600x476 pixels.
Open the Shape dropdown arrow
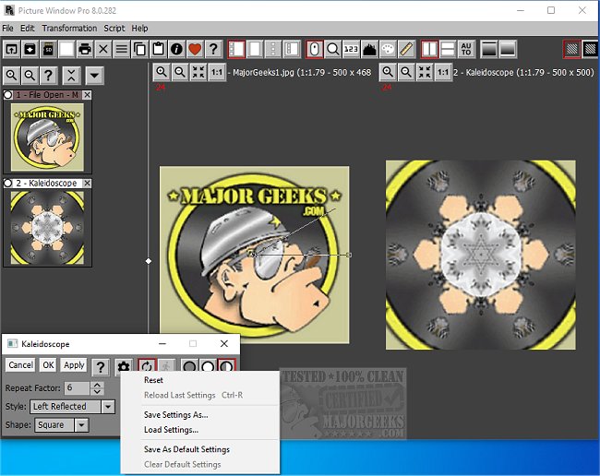pos(81,424)
